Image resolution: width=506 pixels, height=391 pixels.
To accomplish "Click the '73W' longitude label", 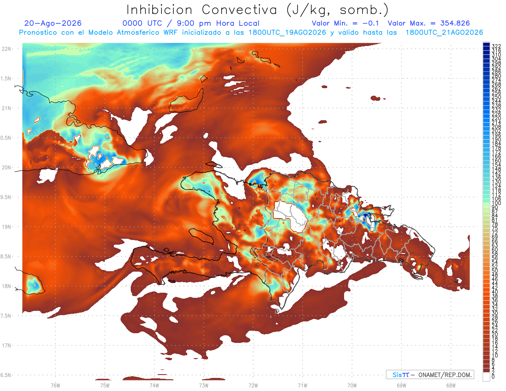I will (204, 385).
